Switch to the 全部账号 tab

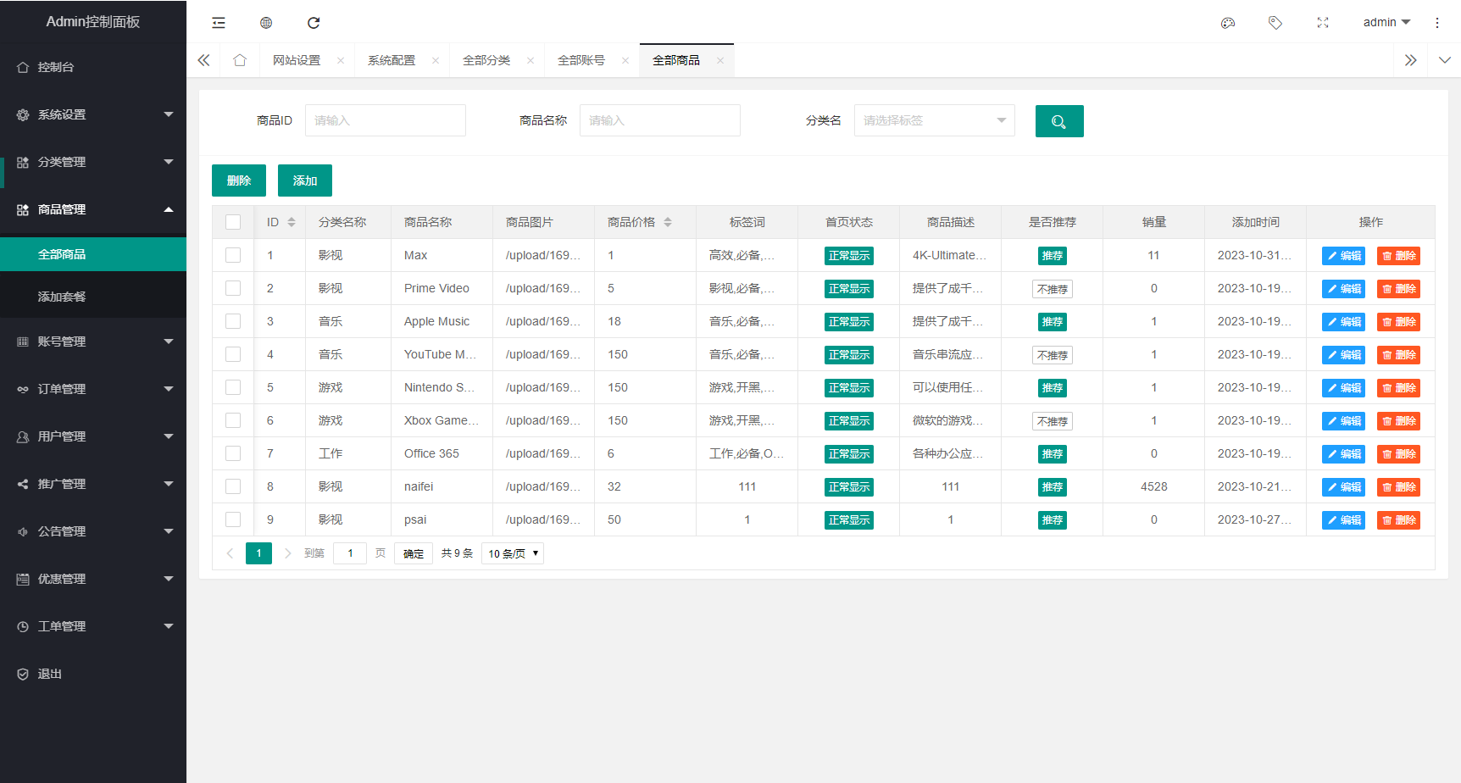582,59
